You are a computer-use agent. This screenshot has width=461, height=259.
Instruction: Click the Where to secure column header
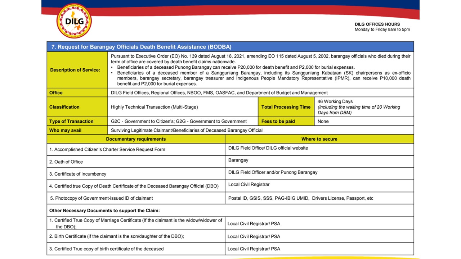coord(319,139)
